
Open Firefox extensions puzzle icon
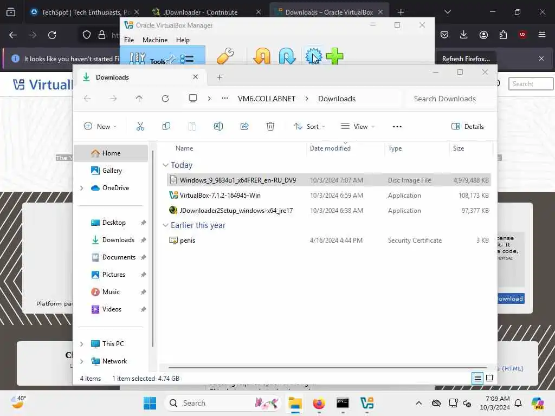[503, 35]
